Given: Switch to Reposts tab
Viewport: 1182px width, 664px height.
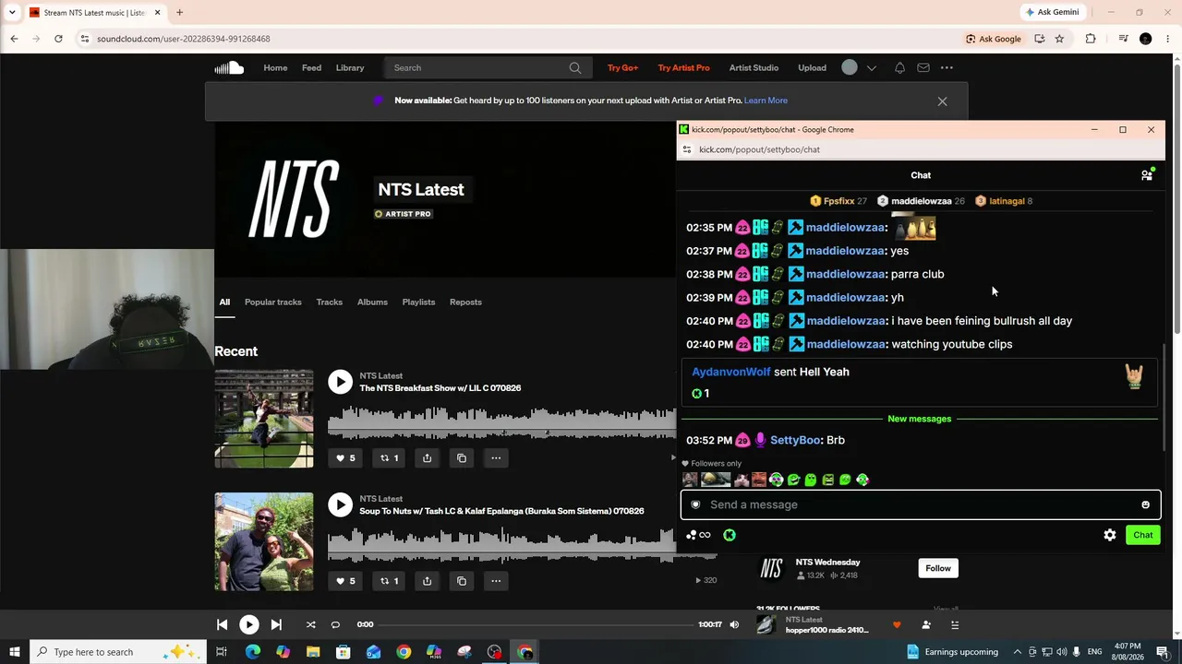Looking at the screenshot, I should click(x=465, y=302).
